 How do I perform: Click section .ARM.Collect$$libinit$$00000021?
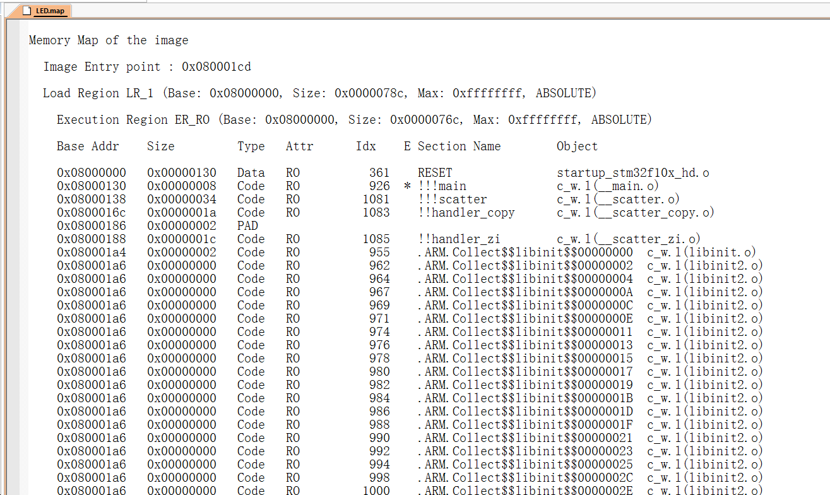pos(525,438)
